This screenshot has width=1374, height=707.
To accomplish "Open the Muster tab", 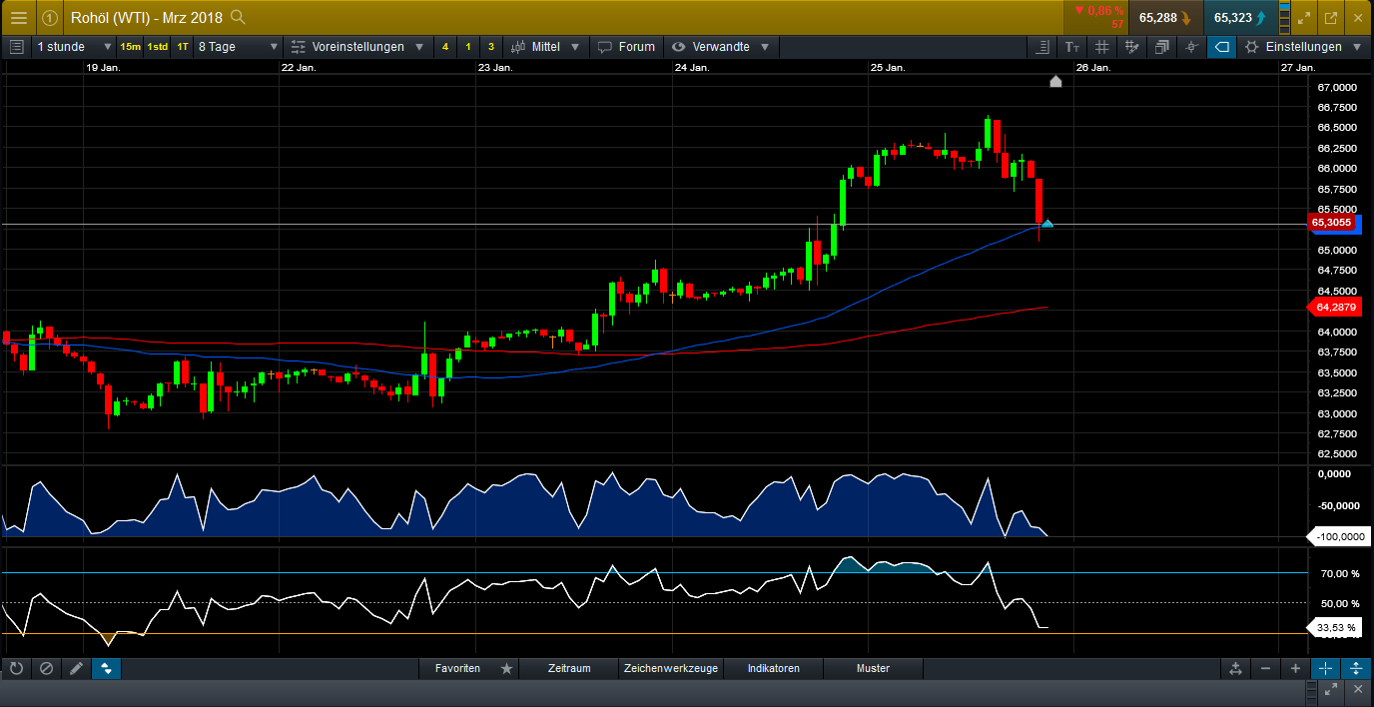I will [x=873, y=668].
